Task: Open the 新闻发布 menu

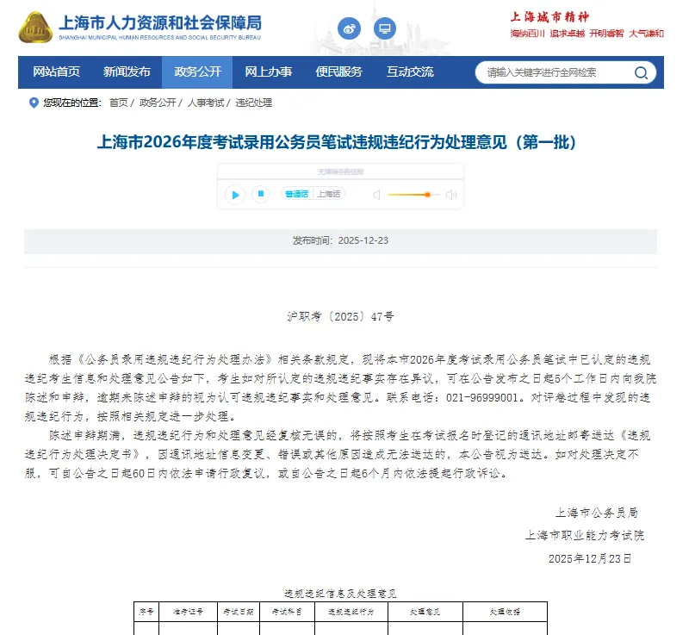Action: pos(127,72)
